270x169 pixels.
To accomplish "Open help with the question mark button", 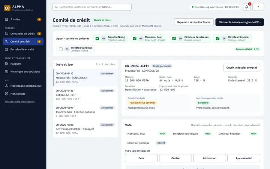I will tap(258, 7).
